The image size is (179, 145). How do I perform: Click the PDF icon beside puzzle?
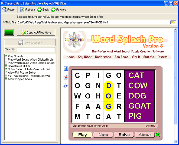pos(65,77)
